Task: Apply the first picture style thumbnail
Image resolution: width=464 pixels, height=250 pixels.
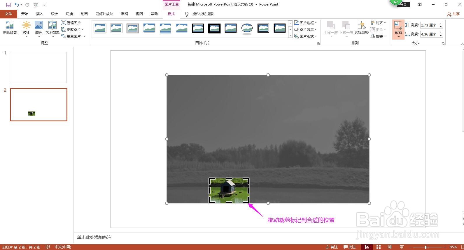Action: click(100, 28)
